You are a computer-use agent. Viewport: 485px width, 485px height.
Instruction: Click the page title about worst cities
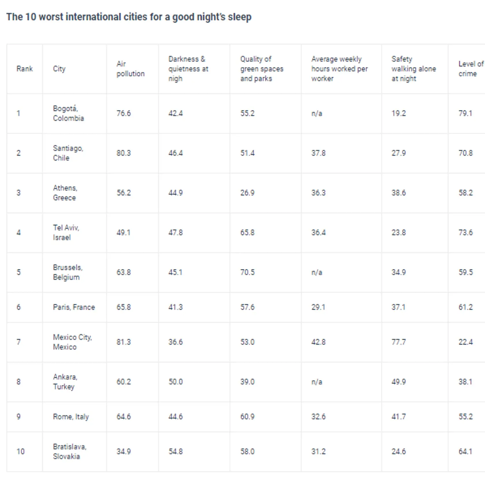(129, 17)
